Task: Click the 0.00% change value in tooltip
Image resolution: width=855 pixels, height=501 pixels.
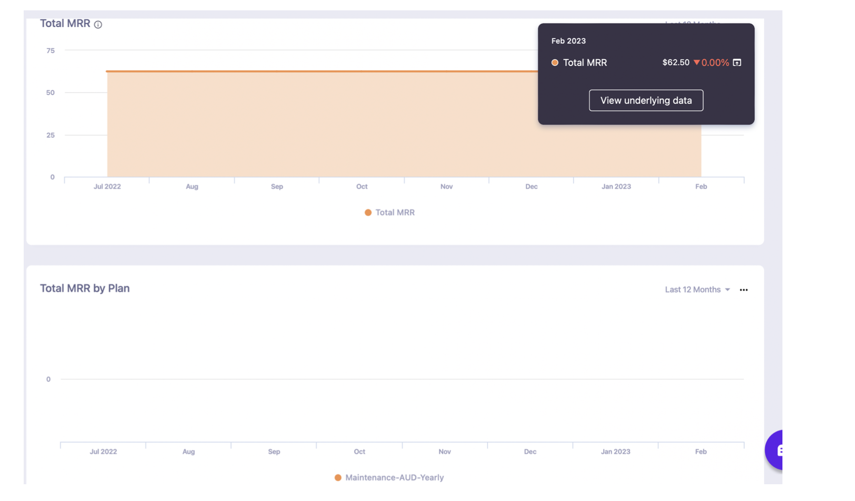Action: click(x=715, y=63)
